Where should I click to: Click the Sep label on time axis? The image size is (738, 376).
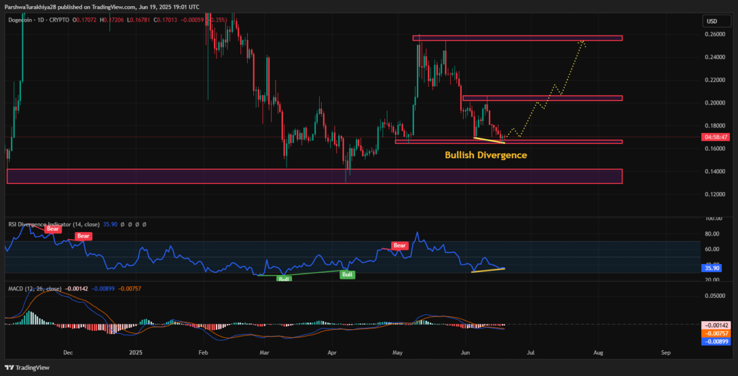pyautogui.click(x=665, y=353)
